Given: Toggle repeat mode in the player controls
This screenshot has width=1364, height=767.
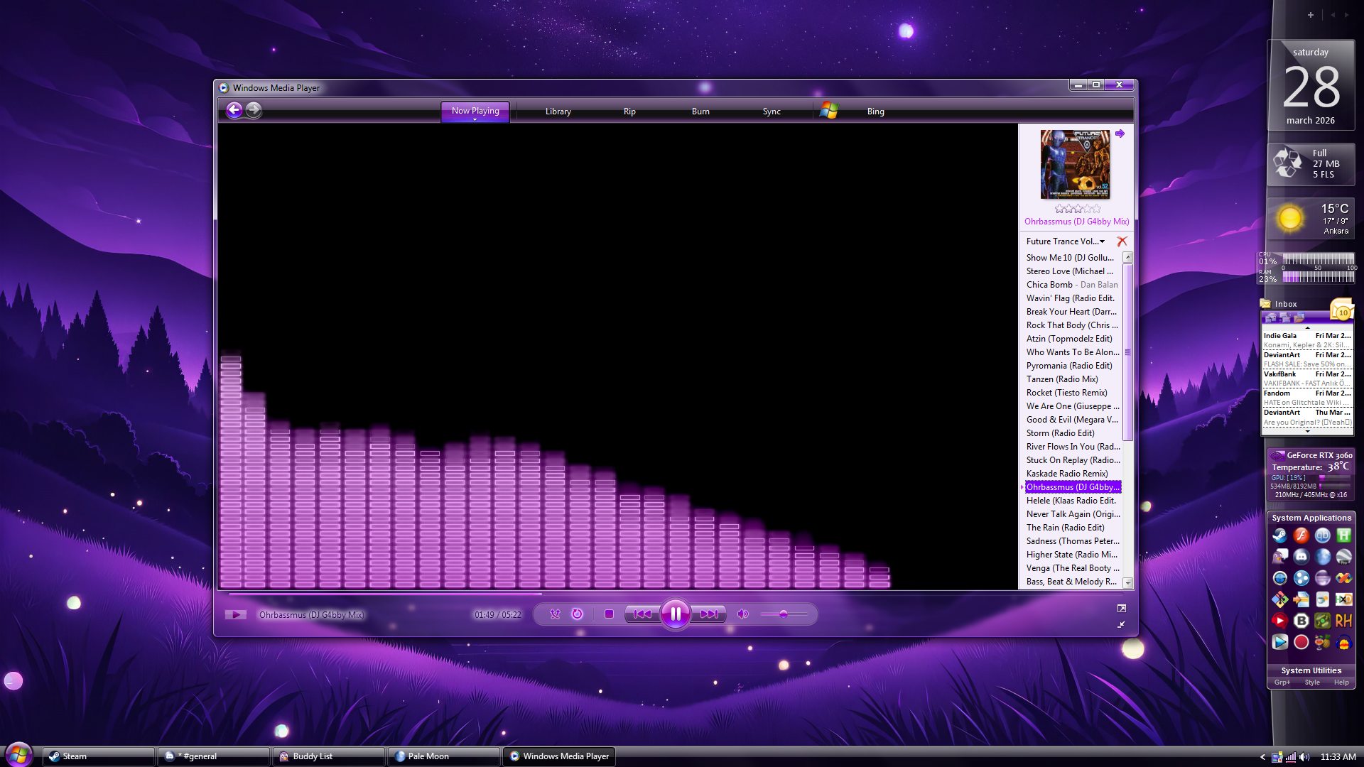Looking at the screenshot, I should pyautogui.click(x=577, y=614).
